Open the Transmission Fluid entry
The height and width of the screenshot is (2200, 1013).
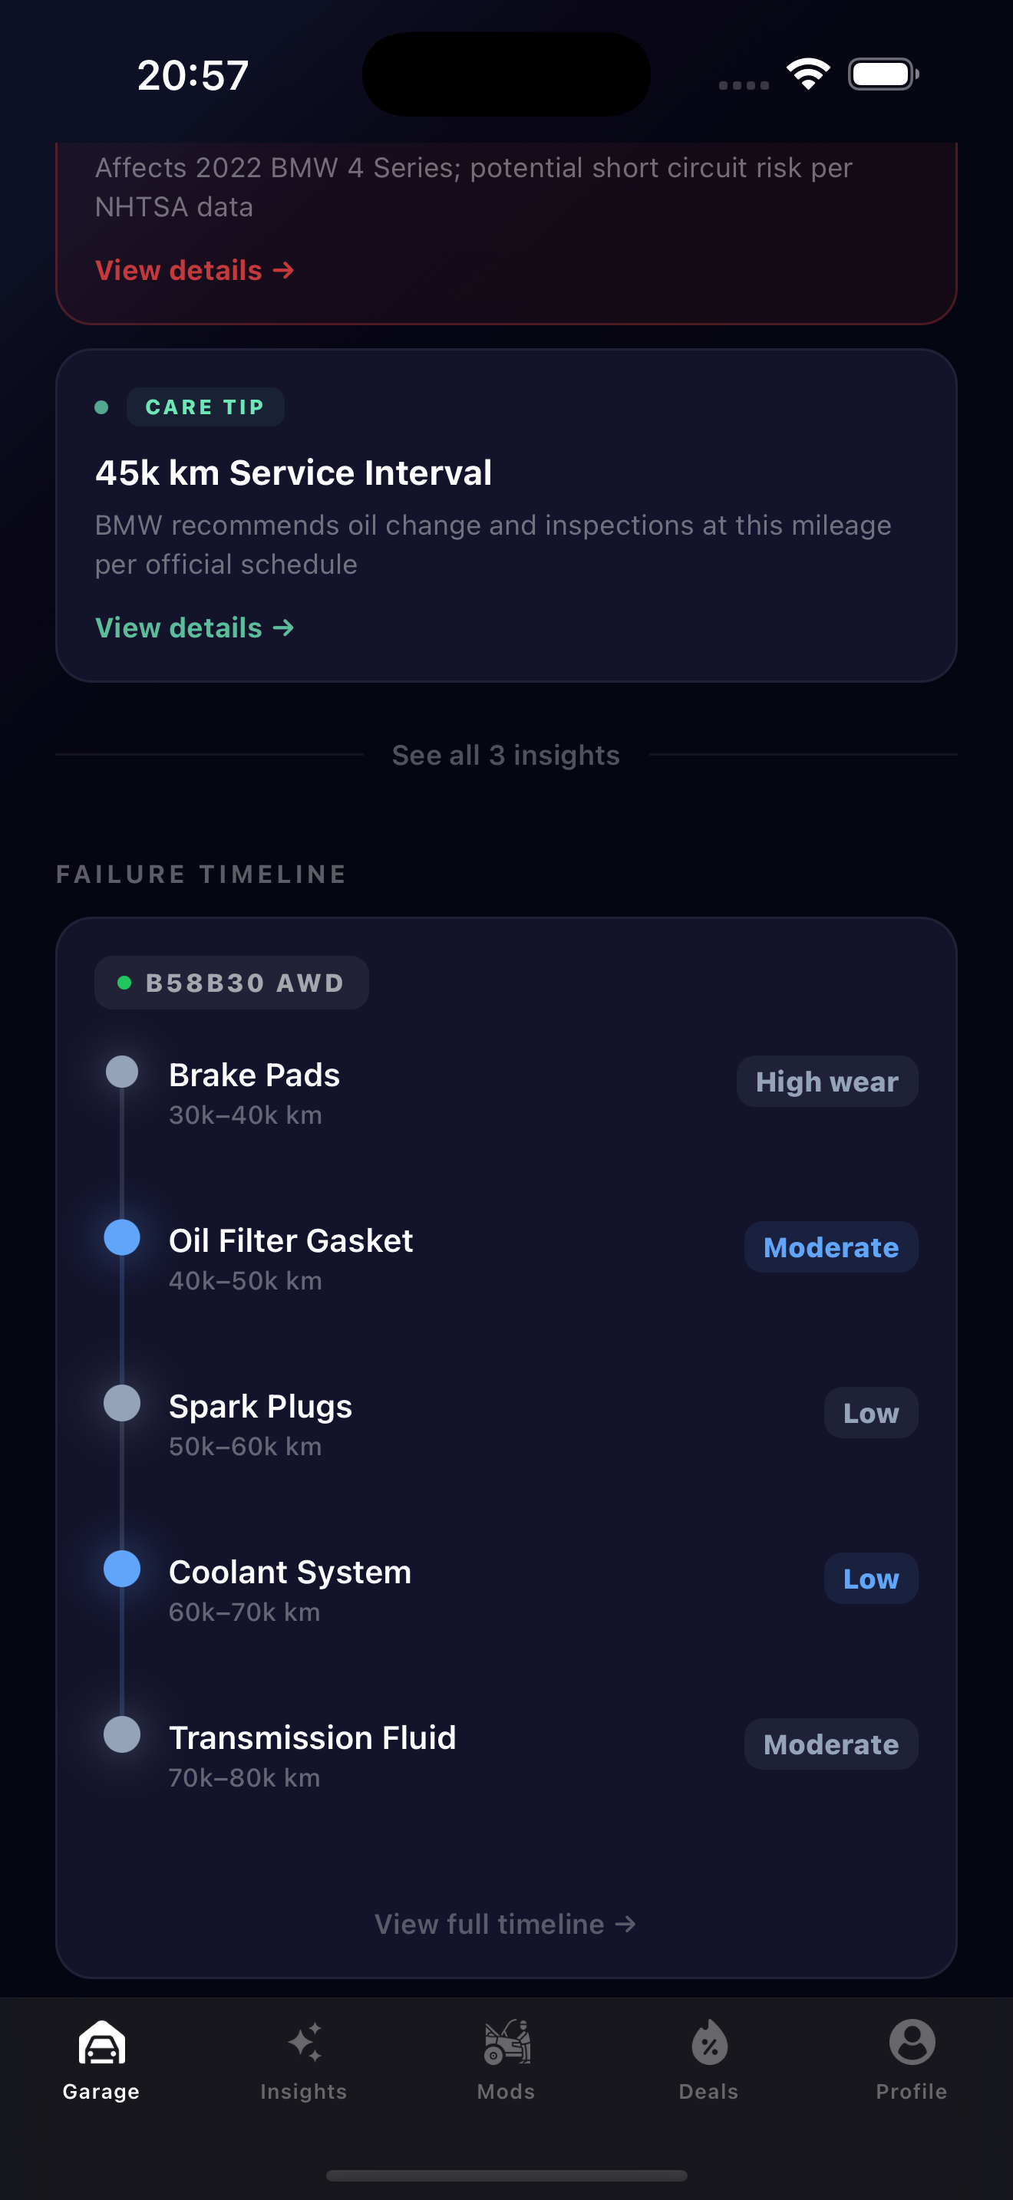[x=312, y=1738]
